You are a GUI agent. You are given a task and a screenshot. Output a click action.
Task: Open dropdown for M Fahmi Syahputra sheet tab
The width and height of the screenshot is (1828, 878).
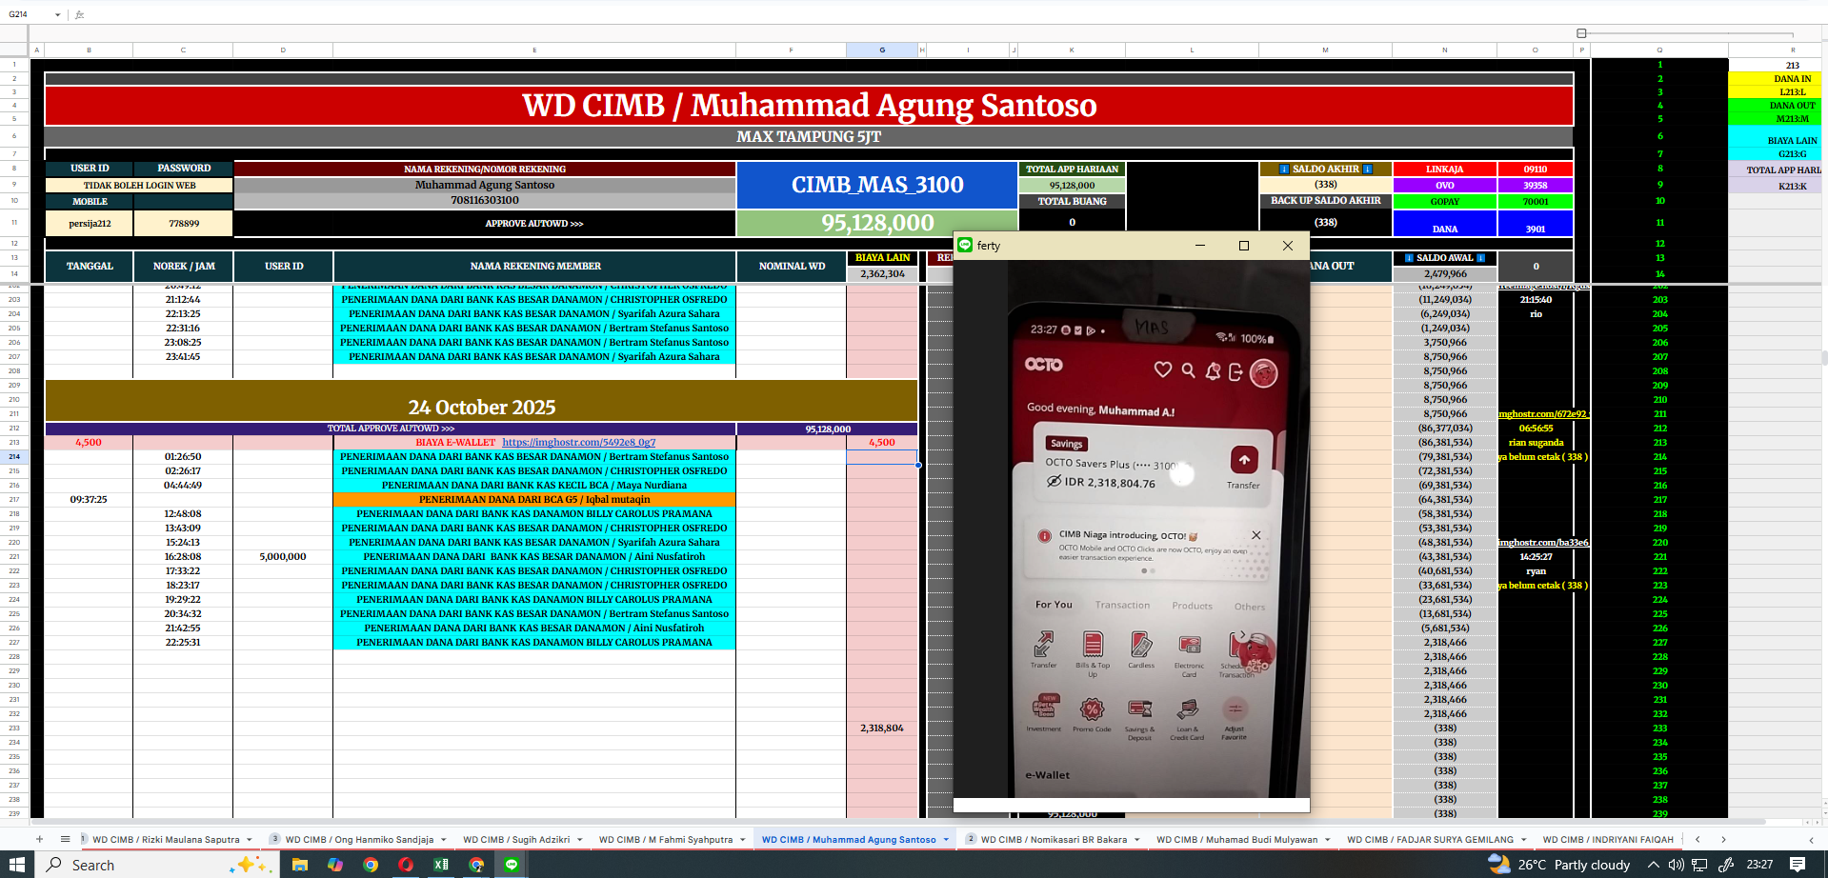[742, 840]
